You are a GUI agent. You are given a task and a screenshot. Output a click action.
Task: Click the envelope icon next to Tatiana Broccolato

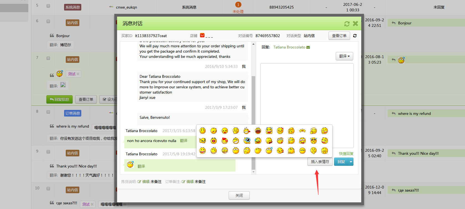pos(308,47)
